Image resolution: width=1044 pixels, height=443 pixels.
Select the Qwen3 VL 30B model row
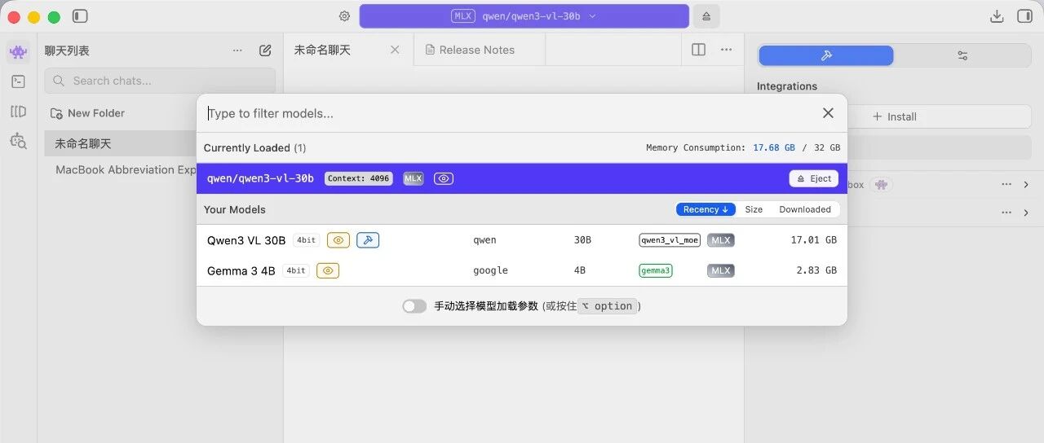522,240
